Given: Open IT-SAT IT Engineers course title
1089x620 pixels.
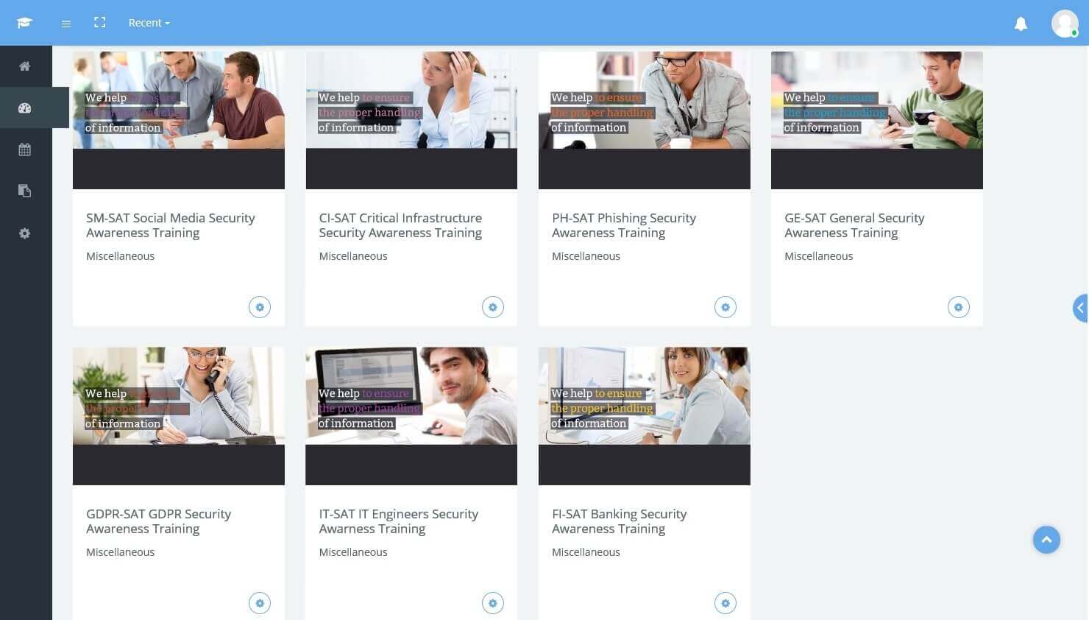Looking at the screenshot, I should pyautogui.click(x=398, y=521).
